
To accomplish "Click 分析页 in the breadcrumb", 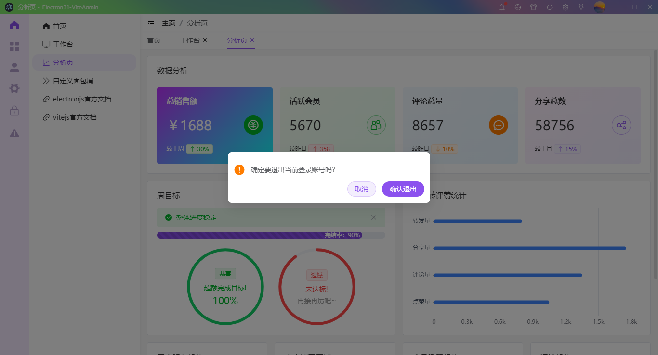I will tap(197, 23).
